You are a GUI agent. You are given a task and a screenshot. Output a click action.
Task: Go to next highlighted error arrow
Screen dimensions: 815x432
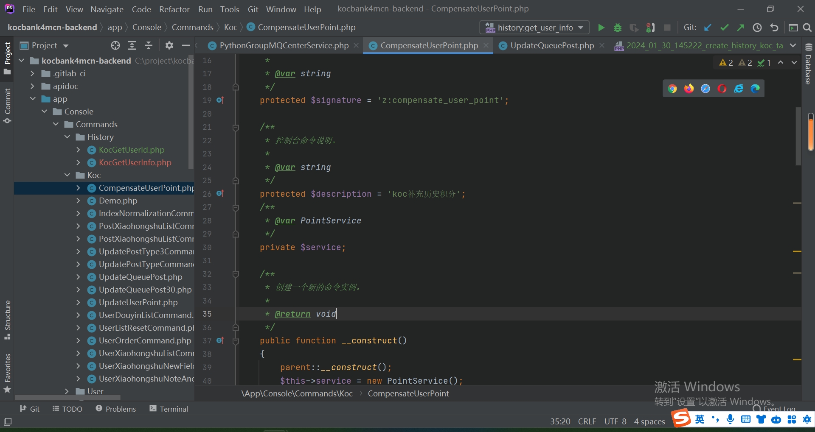[794, 63]
